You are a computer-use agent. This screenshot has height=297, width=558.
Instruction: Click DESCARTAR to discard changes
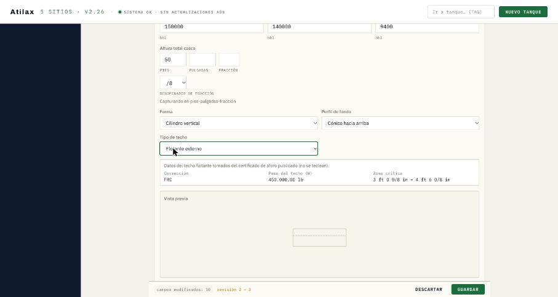click(428, 290)
